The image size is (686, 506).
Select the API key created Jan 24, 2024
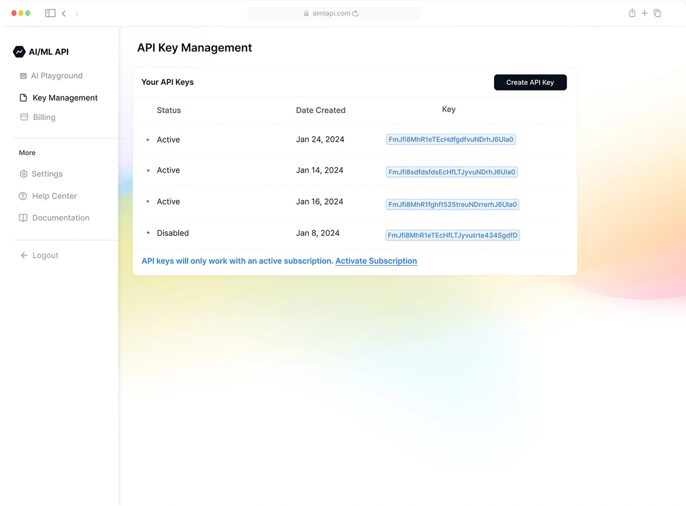pos(450,139)
